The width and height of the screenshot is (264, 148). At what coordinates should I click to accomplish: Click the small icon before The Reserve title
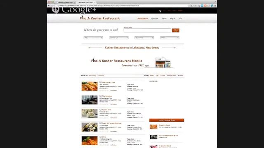click(101, 96)
